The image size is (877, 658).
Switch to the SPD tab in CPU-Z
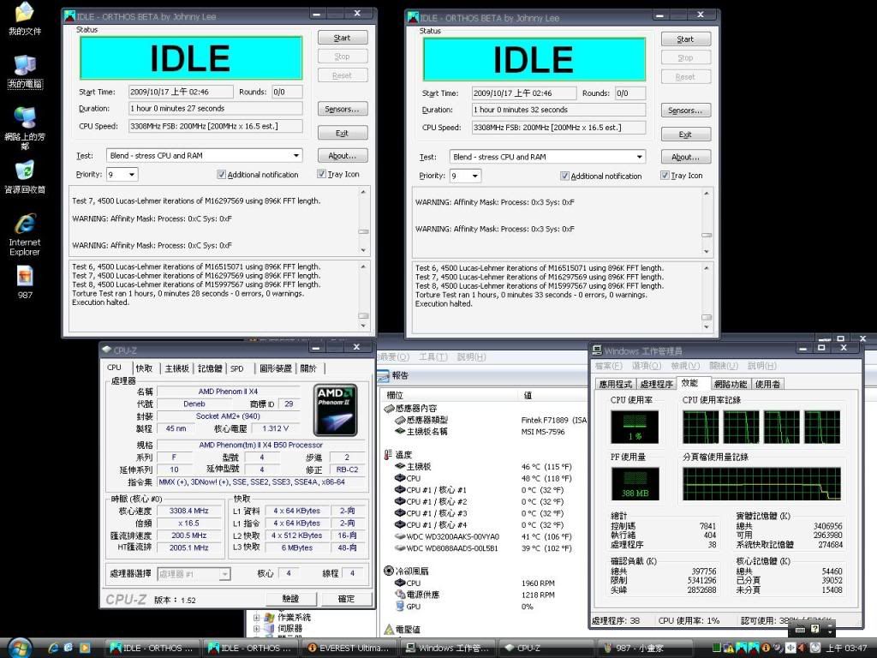click(237, 368)
